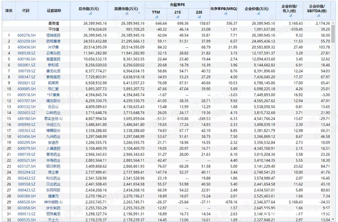Open stock code 600085.SH
Image resolution: width=338 pixels, height=222 pixels.
(x=27, y=89)
